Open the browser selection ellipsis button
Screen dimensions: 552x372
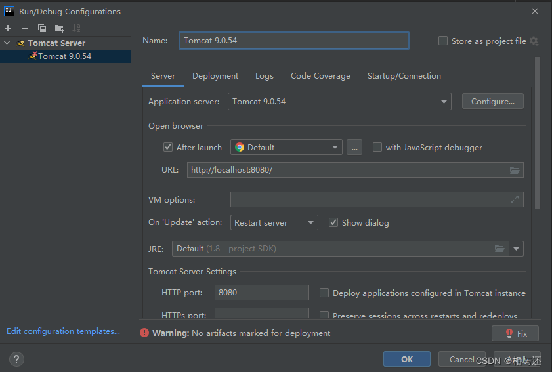[x=354, y=147]
